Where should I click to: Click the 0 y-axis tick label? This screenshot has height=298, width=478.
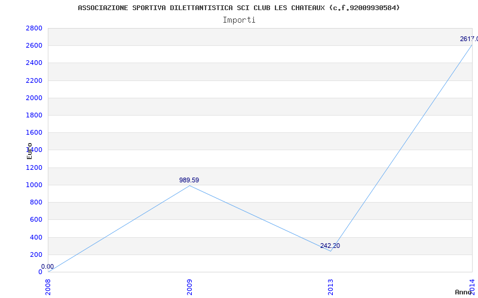(x=40, y=272)
